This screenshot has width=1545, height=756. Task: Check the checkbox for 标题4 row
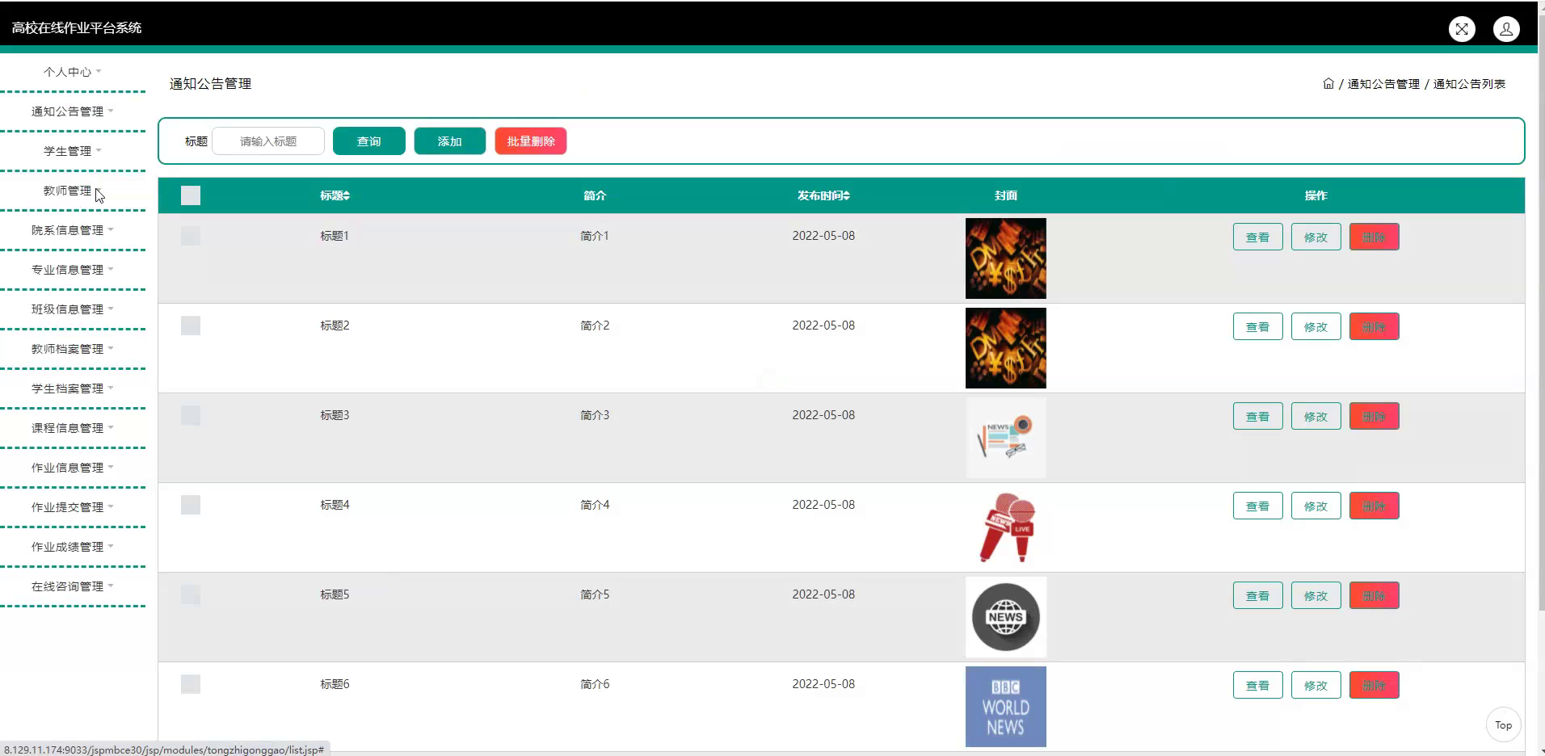191,505
